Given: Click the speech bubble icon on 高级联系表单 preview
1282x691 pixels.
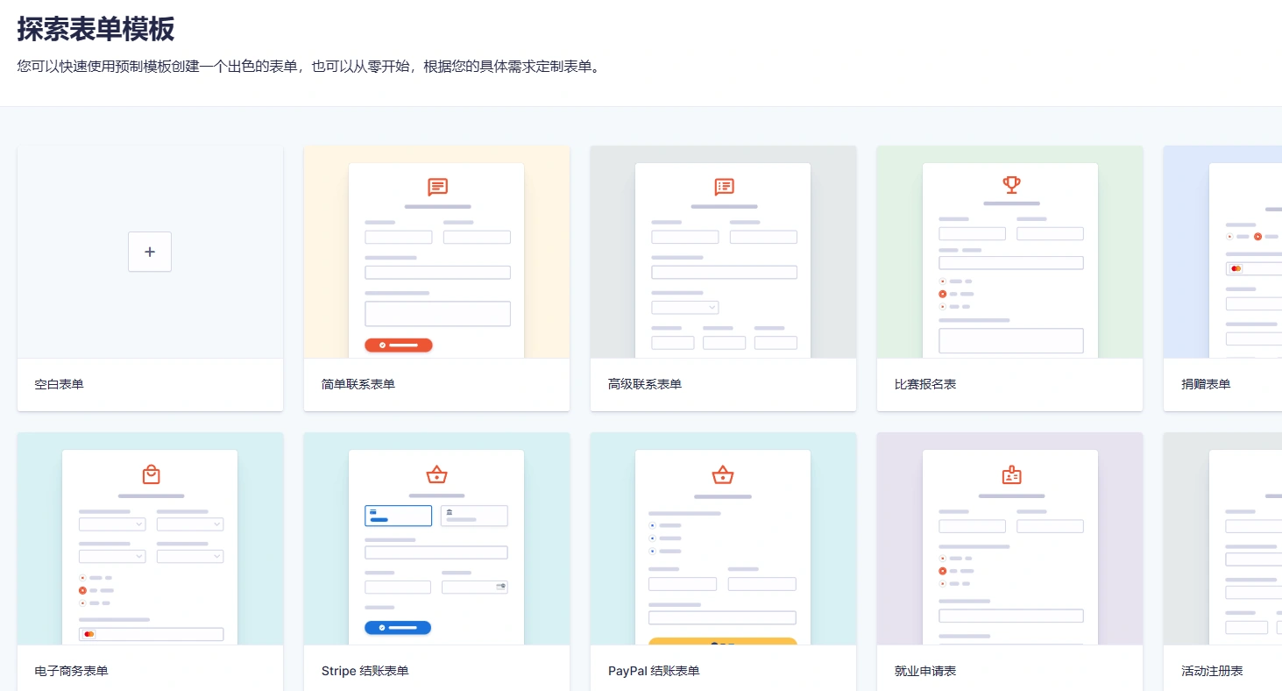Looking at the screenshot, I should (x=723, y=187).
